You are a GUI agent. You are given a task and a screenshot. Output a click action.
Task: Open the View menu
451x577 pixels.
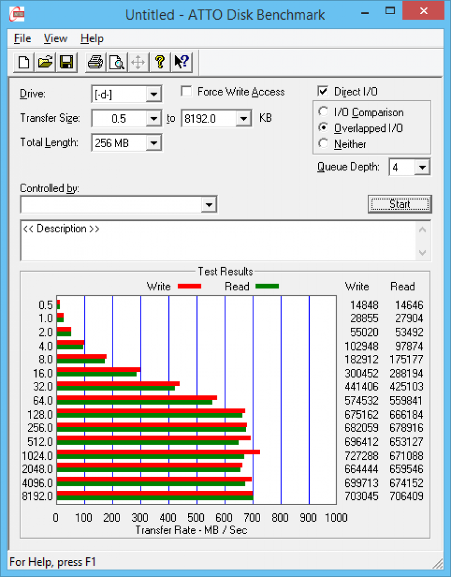pos(56,38)
